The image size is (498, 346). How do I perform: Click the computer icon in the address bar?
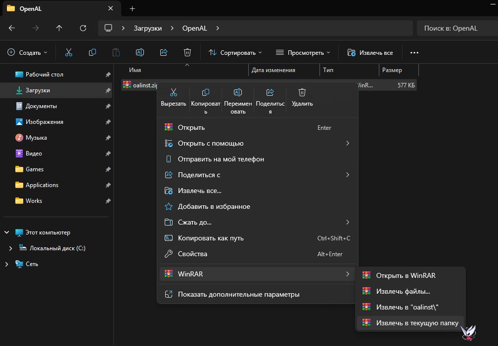(108, 28)
